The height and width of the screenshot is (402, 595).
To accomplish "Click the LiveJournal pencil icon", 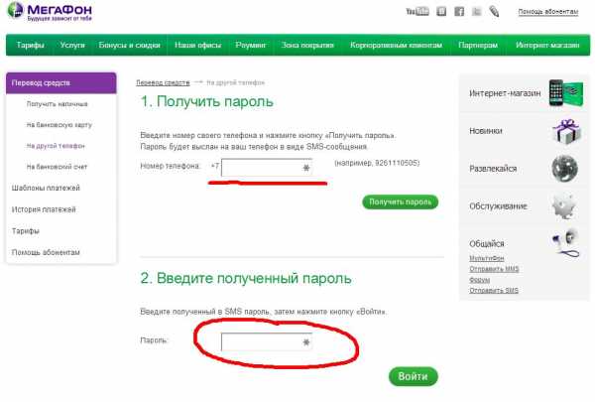I will tap(494, 13).
